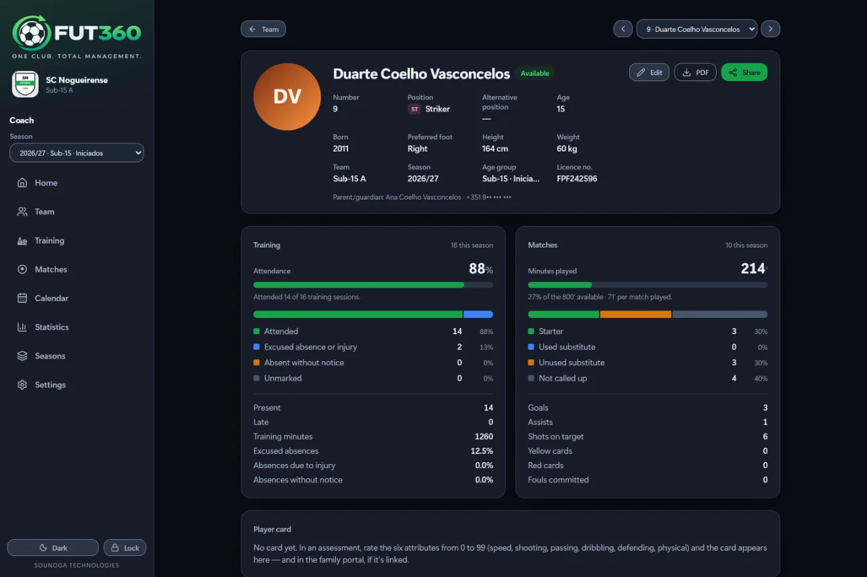Viewport: 867px width, 577px height.
Task: Click the Minutes played progress bar
Action: click(x=648, y=285)
